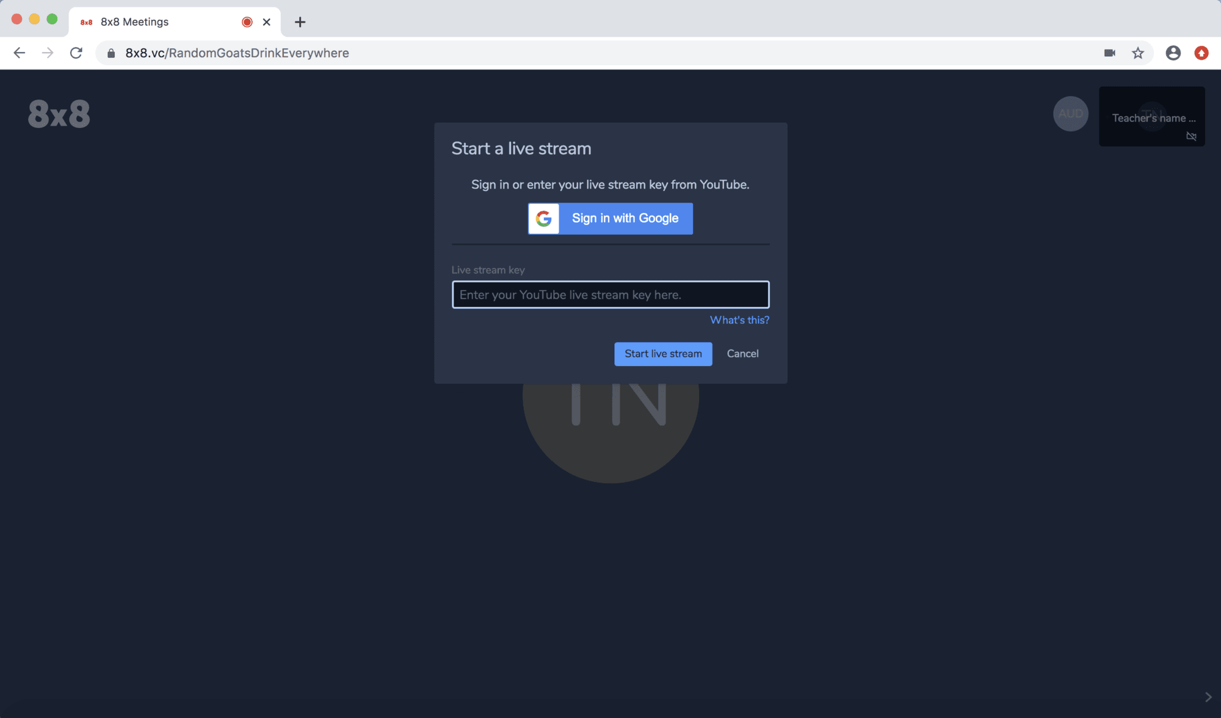
Task: Click the red update arrow icon
Action: pos(1201,53)
